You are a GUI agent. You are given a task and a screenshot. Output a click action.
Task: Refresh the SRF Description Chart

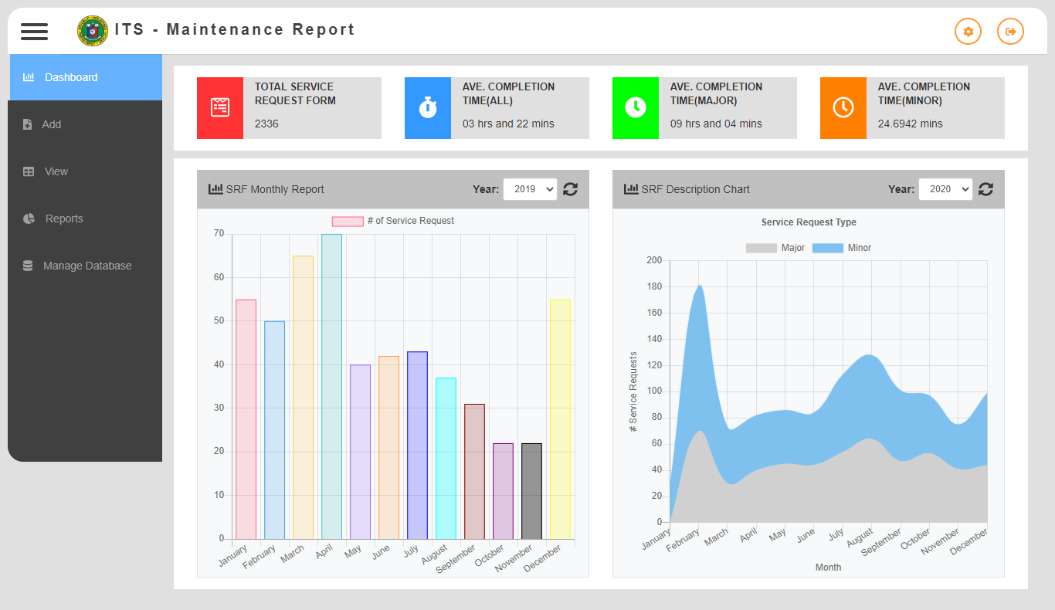(x=985, y=189)
